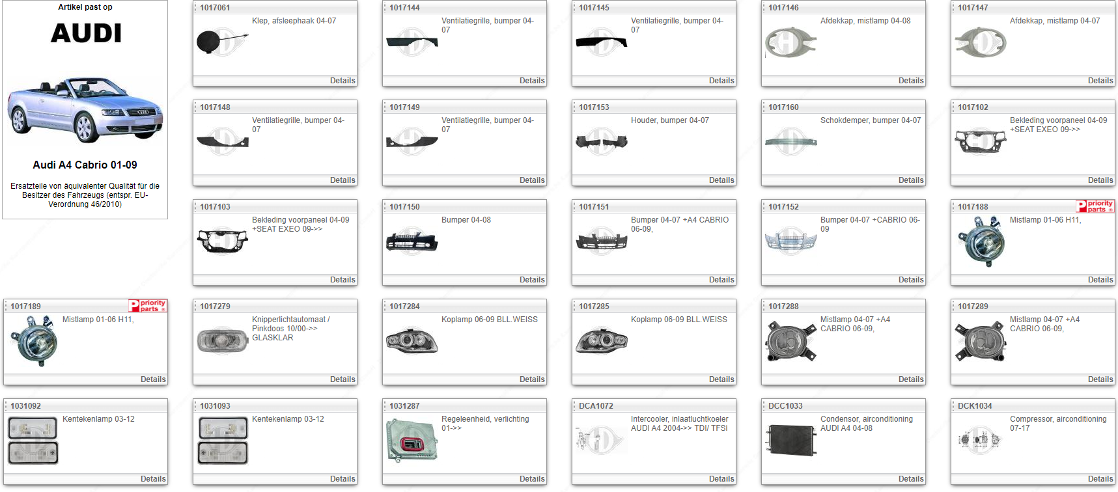Image resolution: width=1118 pixels, height=492 pixels.
Task: Select article number 1017151
Action: [x=594, y=207]
